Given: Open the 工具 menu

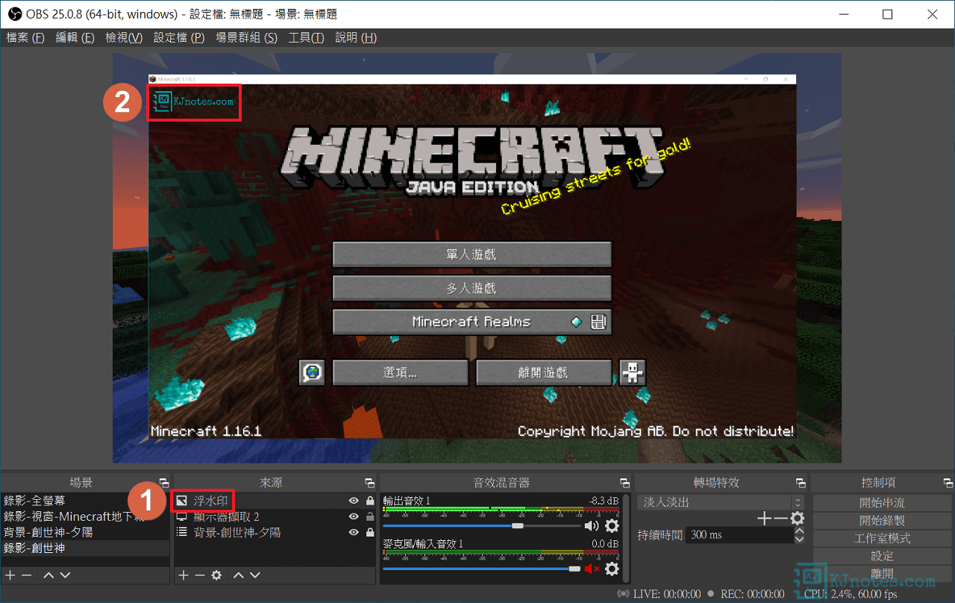Looking at the screenshot, I should pos(306,37).
